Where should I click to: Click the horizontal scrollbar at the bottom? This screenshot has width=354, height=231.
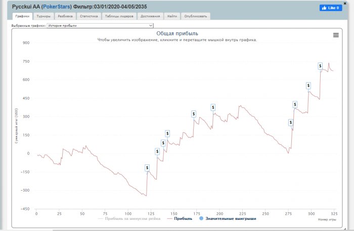click(199, 230)
